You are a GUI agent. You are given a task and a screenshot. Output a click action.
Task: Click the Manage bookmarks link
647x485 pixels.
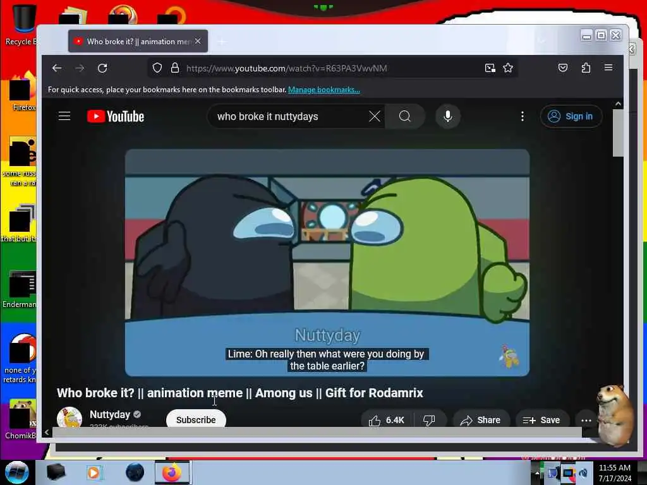coord(324,90)
